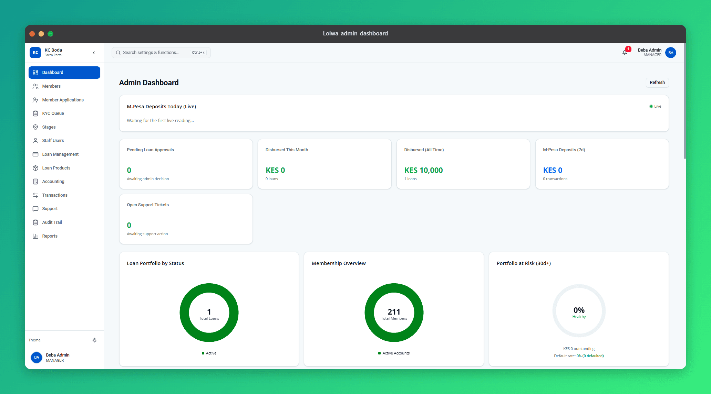Go to Transactions page
The image size is (711, 394).
[x=64, y=195]
